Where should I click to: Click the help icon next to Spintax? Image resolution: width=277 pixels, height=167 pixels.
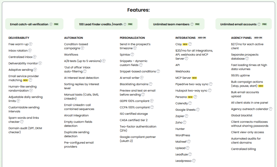pyautogui.click(x=132, y=54)
